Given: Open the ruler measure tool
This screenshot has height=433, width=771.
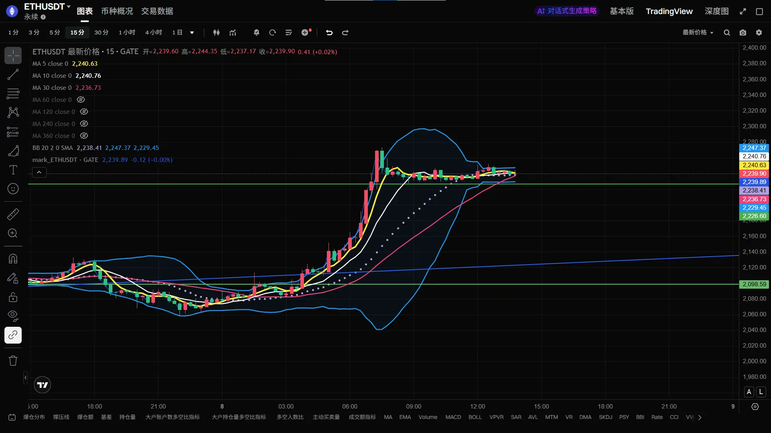Looking at the screenshot, I should click(13, 214).
